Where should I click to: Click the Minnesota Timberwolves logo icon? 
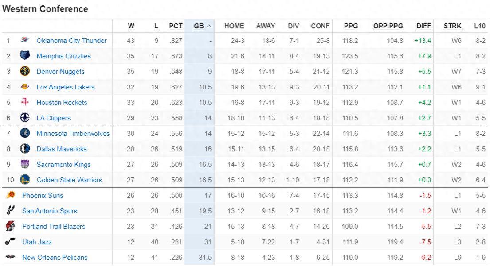coord(25,134)
